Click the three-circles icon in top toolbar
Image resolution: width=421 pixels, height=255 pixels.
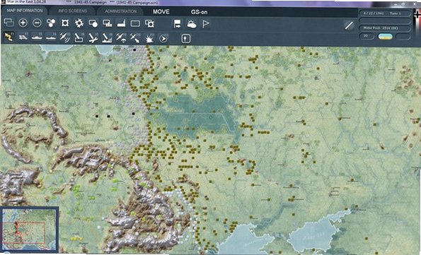(x=51, y=23)
